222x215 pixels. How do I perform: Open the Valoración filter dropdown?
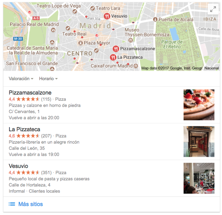(x=21, y=79)
